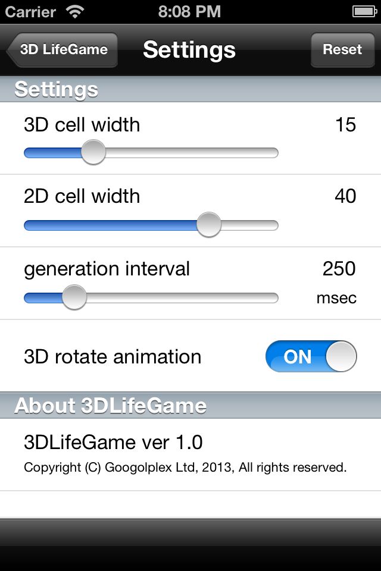Click the battery icon in status bar
The width and height of the screenshot is (381, 571).
[364, 12]
